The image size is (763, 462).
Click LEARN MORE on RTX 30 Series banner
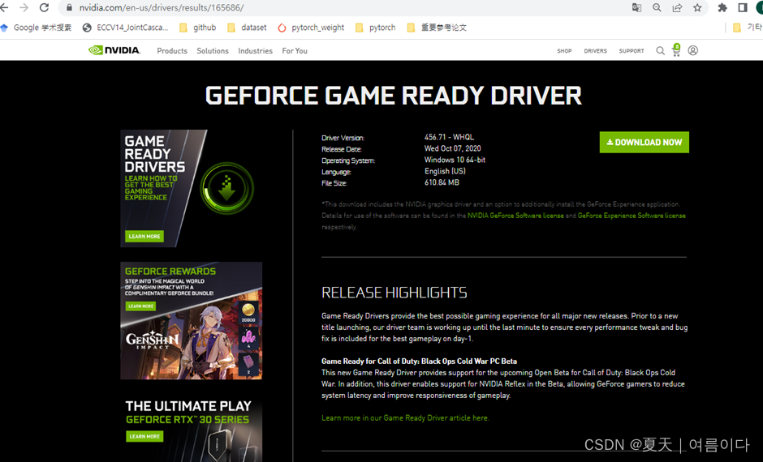click(x=144, y=436)
